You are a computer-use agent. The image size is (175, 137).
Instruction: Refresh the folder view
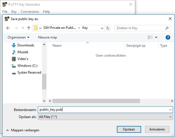(108, 28)
